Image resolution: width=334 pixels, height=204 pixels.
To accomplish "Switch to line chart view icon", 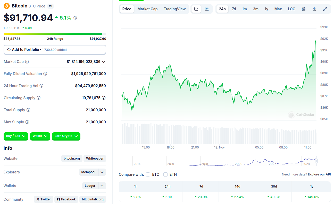I will [x=196, y=9].
